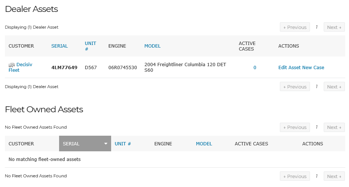Click Previous button below Dealer Assets table
The height and width of the screenshot is (187, 349).
(295, 87)
